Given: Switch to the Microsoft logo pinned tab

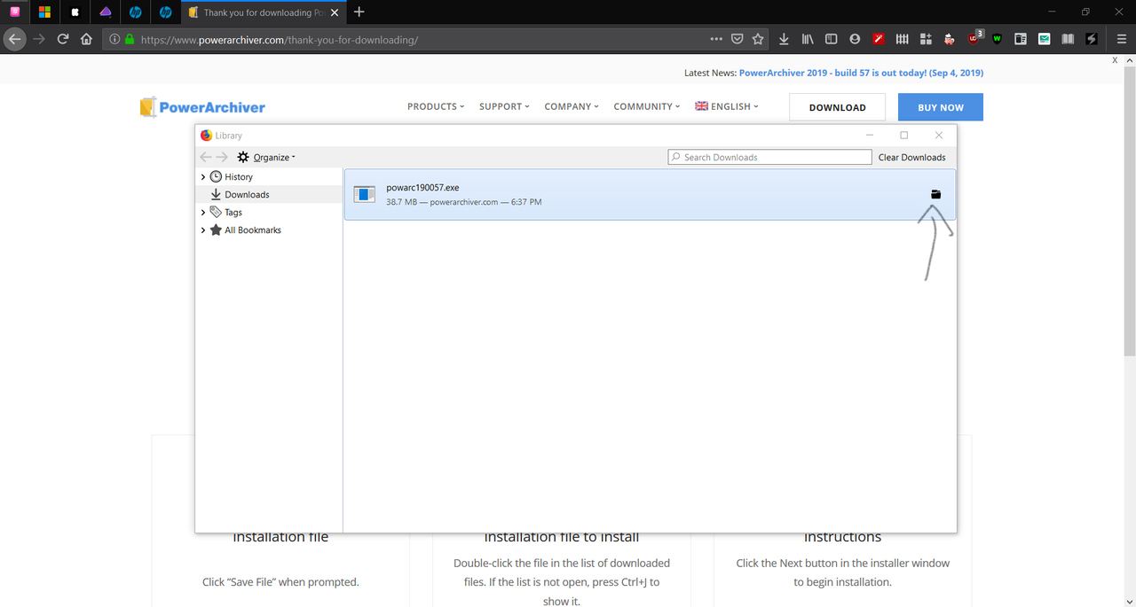Looking at the screenshot, I should click(44, 12).
